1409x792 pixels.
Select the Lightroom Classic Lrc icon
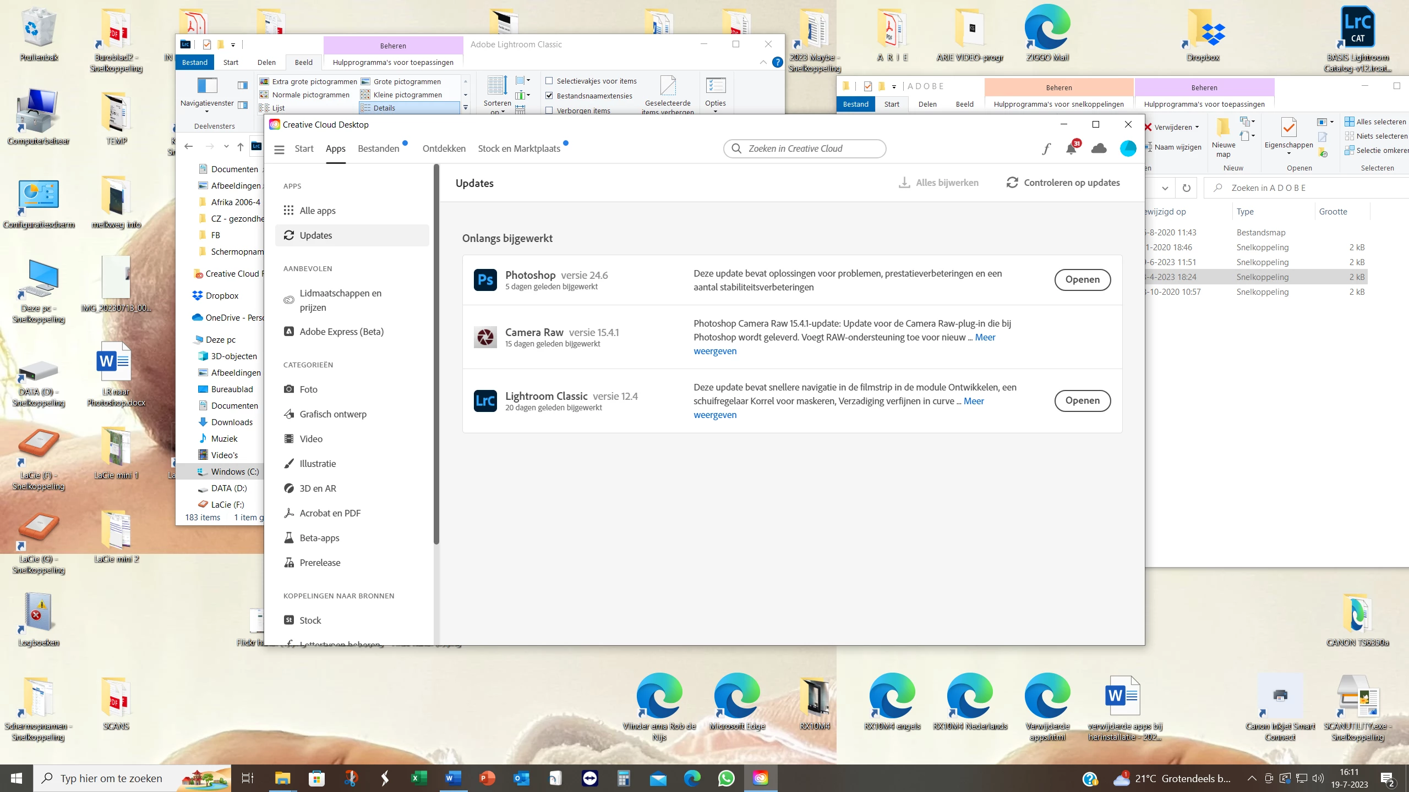point(485,400)
